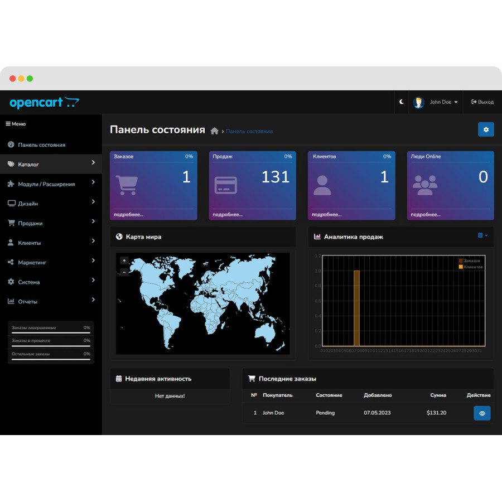Click the Остальные заказы progress bar
The image size is (502, 502).
click(x=51, y=360)
